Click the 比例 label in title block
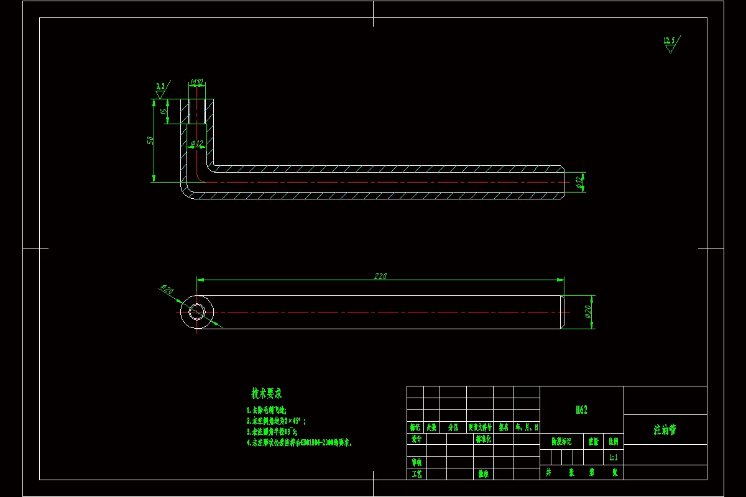746x497 pixels. pyautogui.click(x=613, y=442)
